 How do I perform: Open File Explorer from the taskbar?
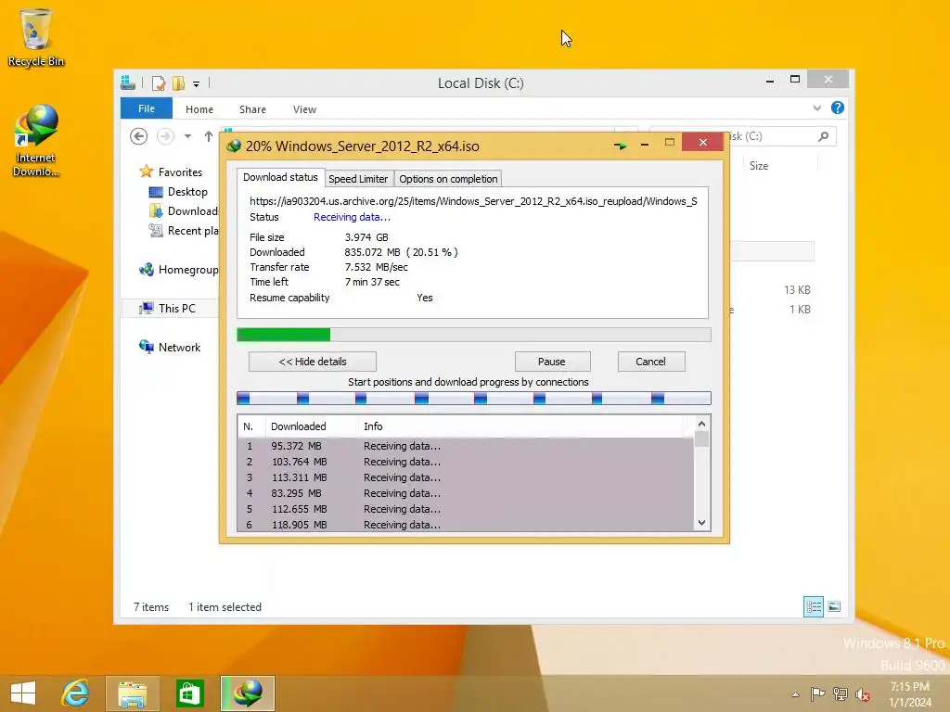tap(132, 693)
